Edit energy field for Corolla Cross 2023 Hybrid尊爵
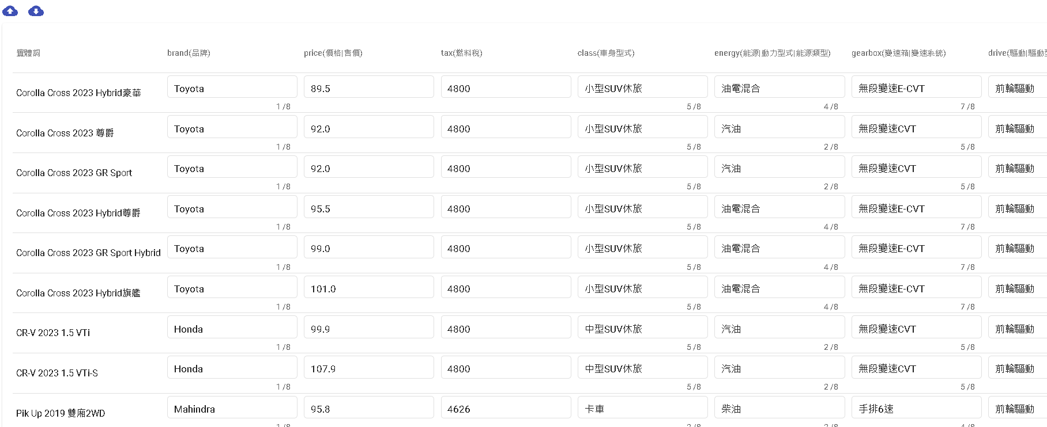The width and height of the screenshot is (1047, 427). click(779, 207)
